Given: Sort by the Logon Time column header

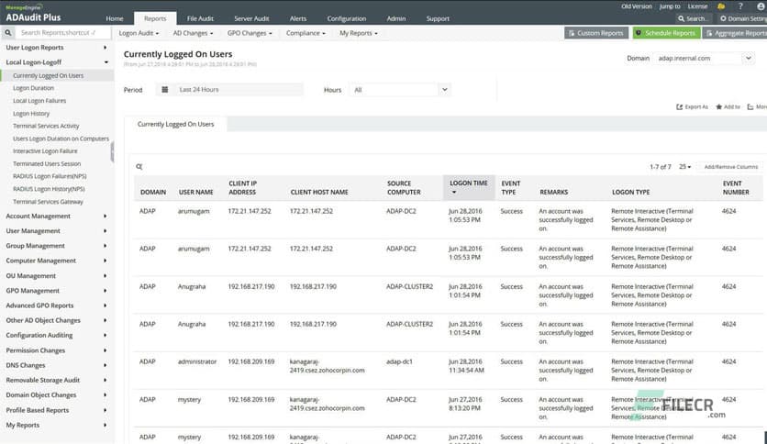Looking at the screenshot, I should (x=469, y=187).
